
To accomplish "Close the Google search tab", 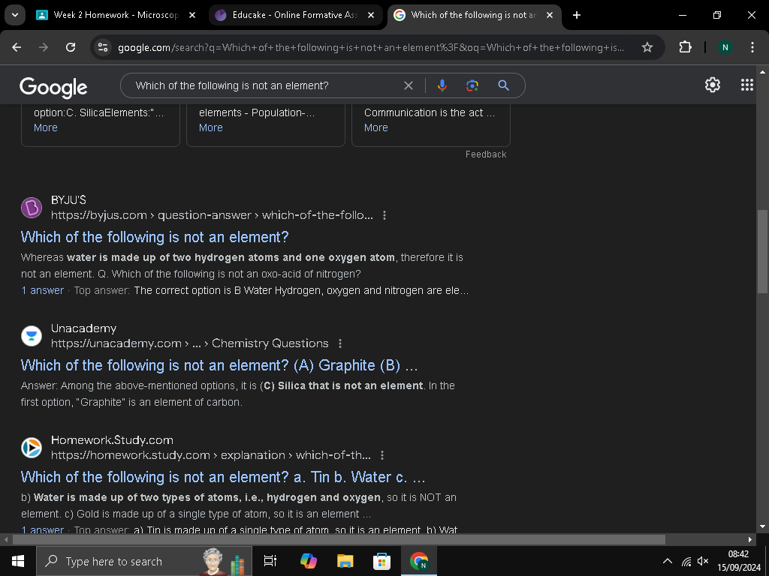I will [x=550, y=15].
